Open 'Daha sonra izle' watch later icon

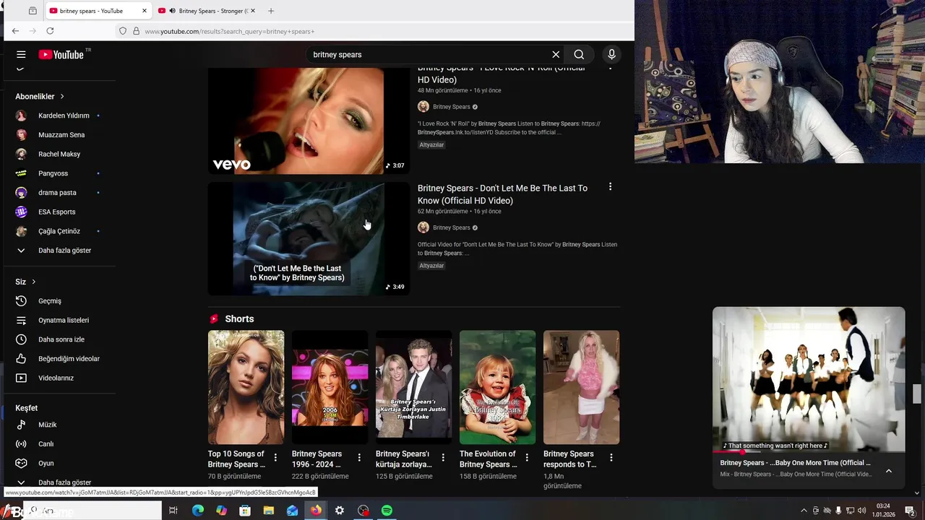[x=21, y=339]
